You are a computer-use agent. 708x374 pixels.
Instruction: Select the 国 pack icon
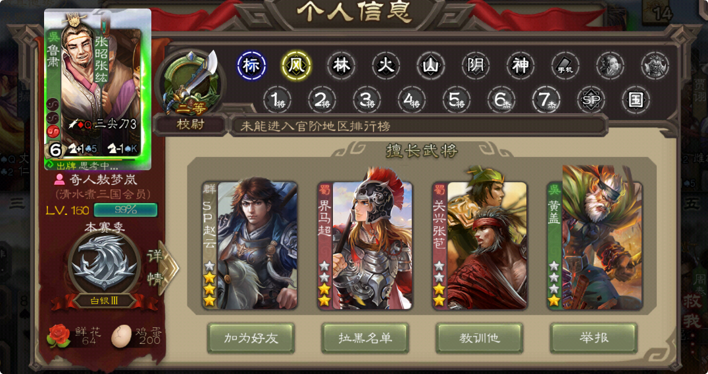pyautogui.click(x=636, y=100)
